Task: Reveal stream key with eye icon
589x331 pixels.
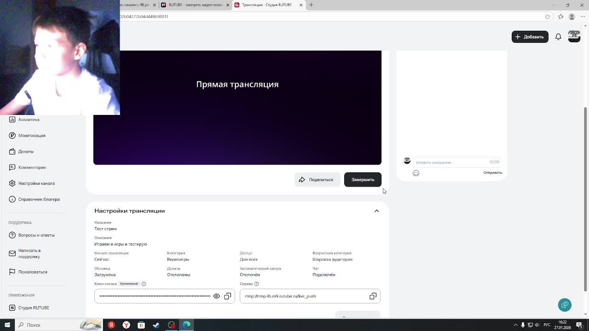Action: pyautogui.click(x=216, y=296)
